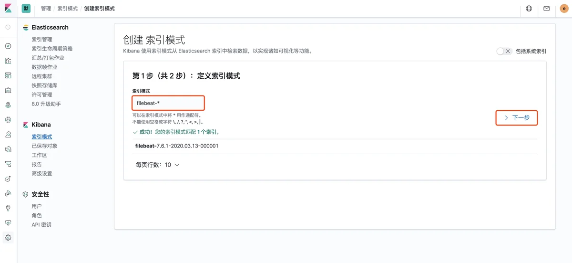This screenshot has height=263, width=572.
Task: Toggle 包括系统索引 switch
Action: tap(504, 51)
